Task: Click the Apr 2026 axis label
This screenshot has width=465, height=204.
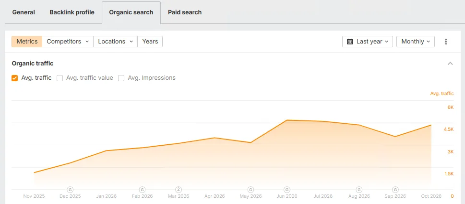Action: pyautogui.click(x=215, y=196)
